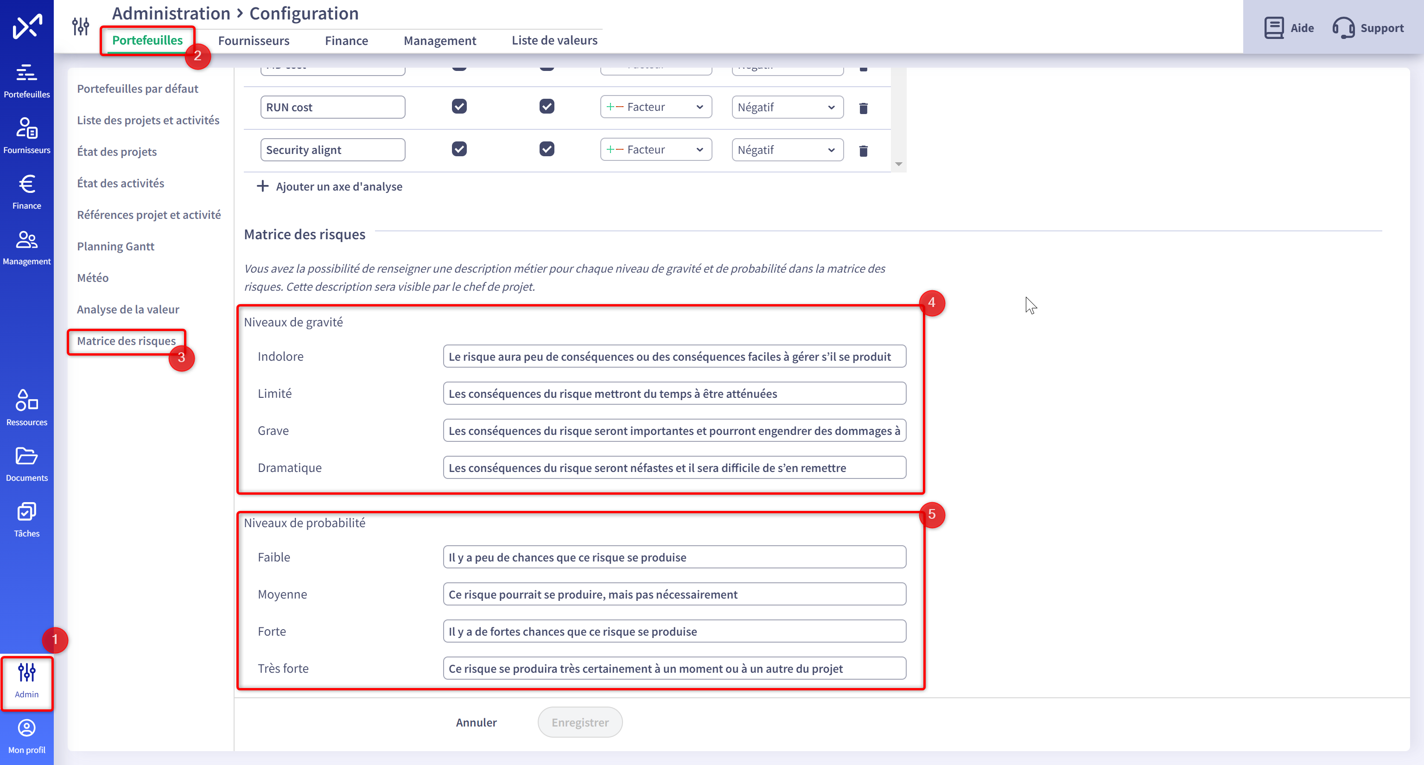Screen dimensions: 1424x765
Task: Edit the Dramatique gravity description field
Action: point(674,468)
